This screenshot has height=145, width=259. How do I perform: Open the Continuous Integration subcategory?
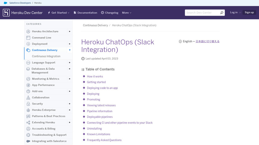(46, 56)
